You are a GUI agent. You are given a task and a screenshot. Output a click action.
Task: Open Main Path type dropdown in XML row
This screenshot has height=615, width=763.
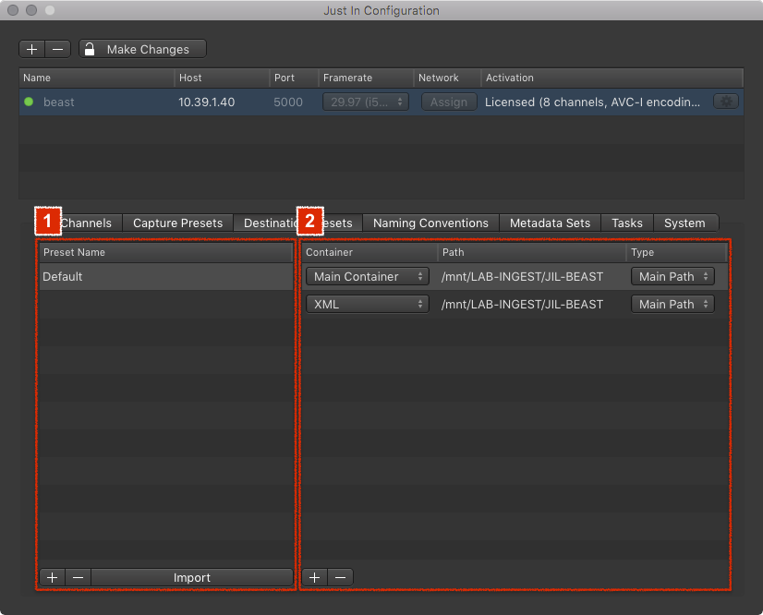coord(672,304)
